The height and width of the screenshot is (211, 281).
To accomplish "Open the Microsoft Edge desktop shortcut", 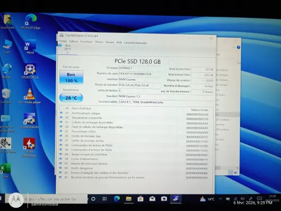I will coord(31,22).
